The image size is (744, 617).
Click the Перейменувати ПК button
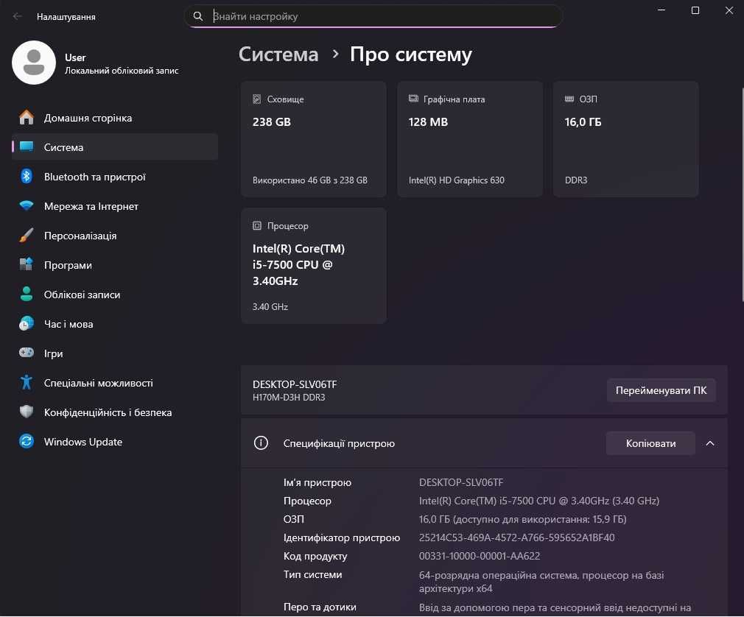coord(661,389)
